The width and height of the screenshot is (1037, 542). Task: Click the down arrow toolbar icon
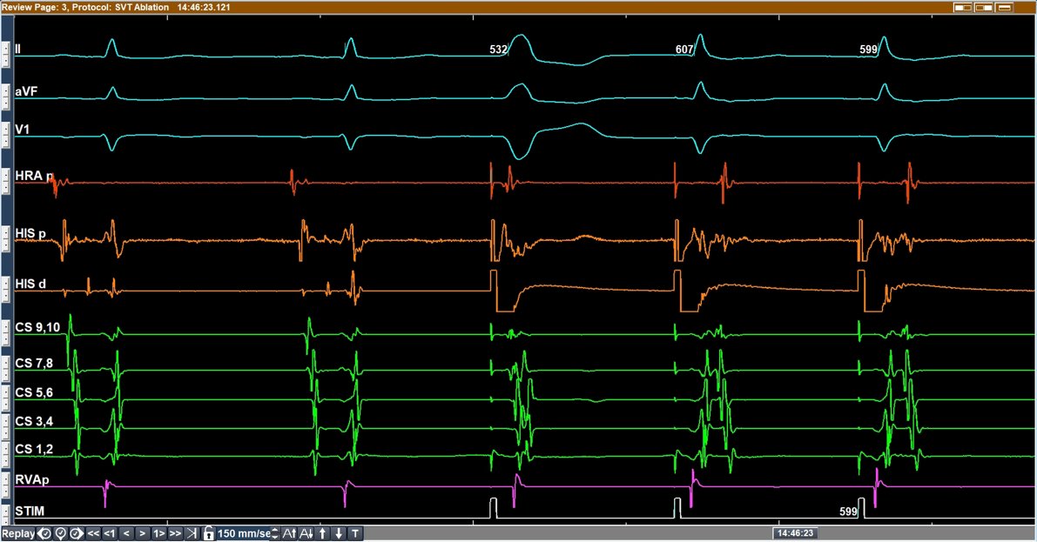[339, 533]
